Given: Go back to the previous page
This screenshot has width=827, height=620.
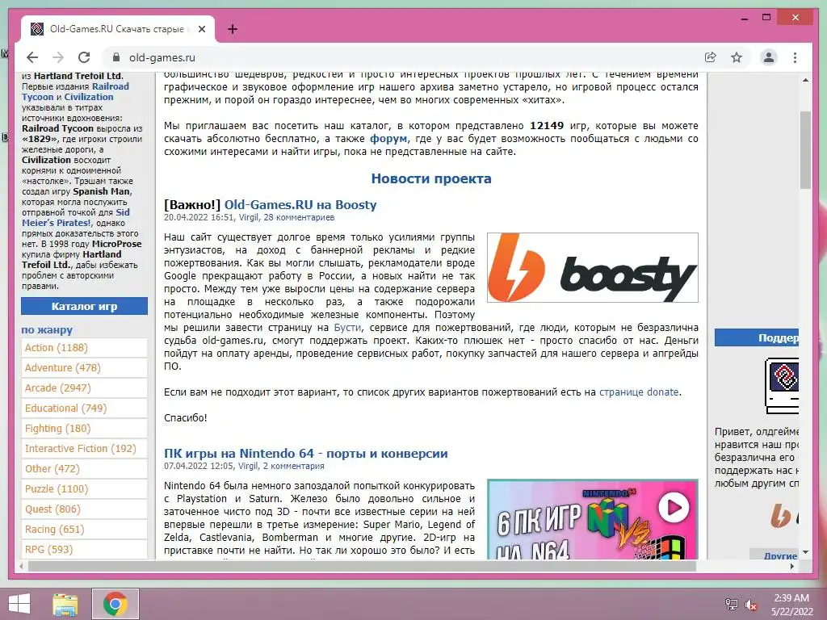Looking at the screenshot, I should [x=32, y=57].
